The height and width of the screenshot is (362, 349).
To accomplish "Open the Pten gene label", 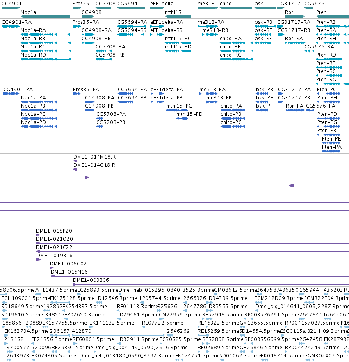I will 321,12.
